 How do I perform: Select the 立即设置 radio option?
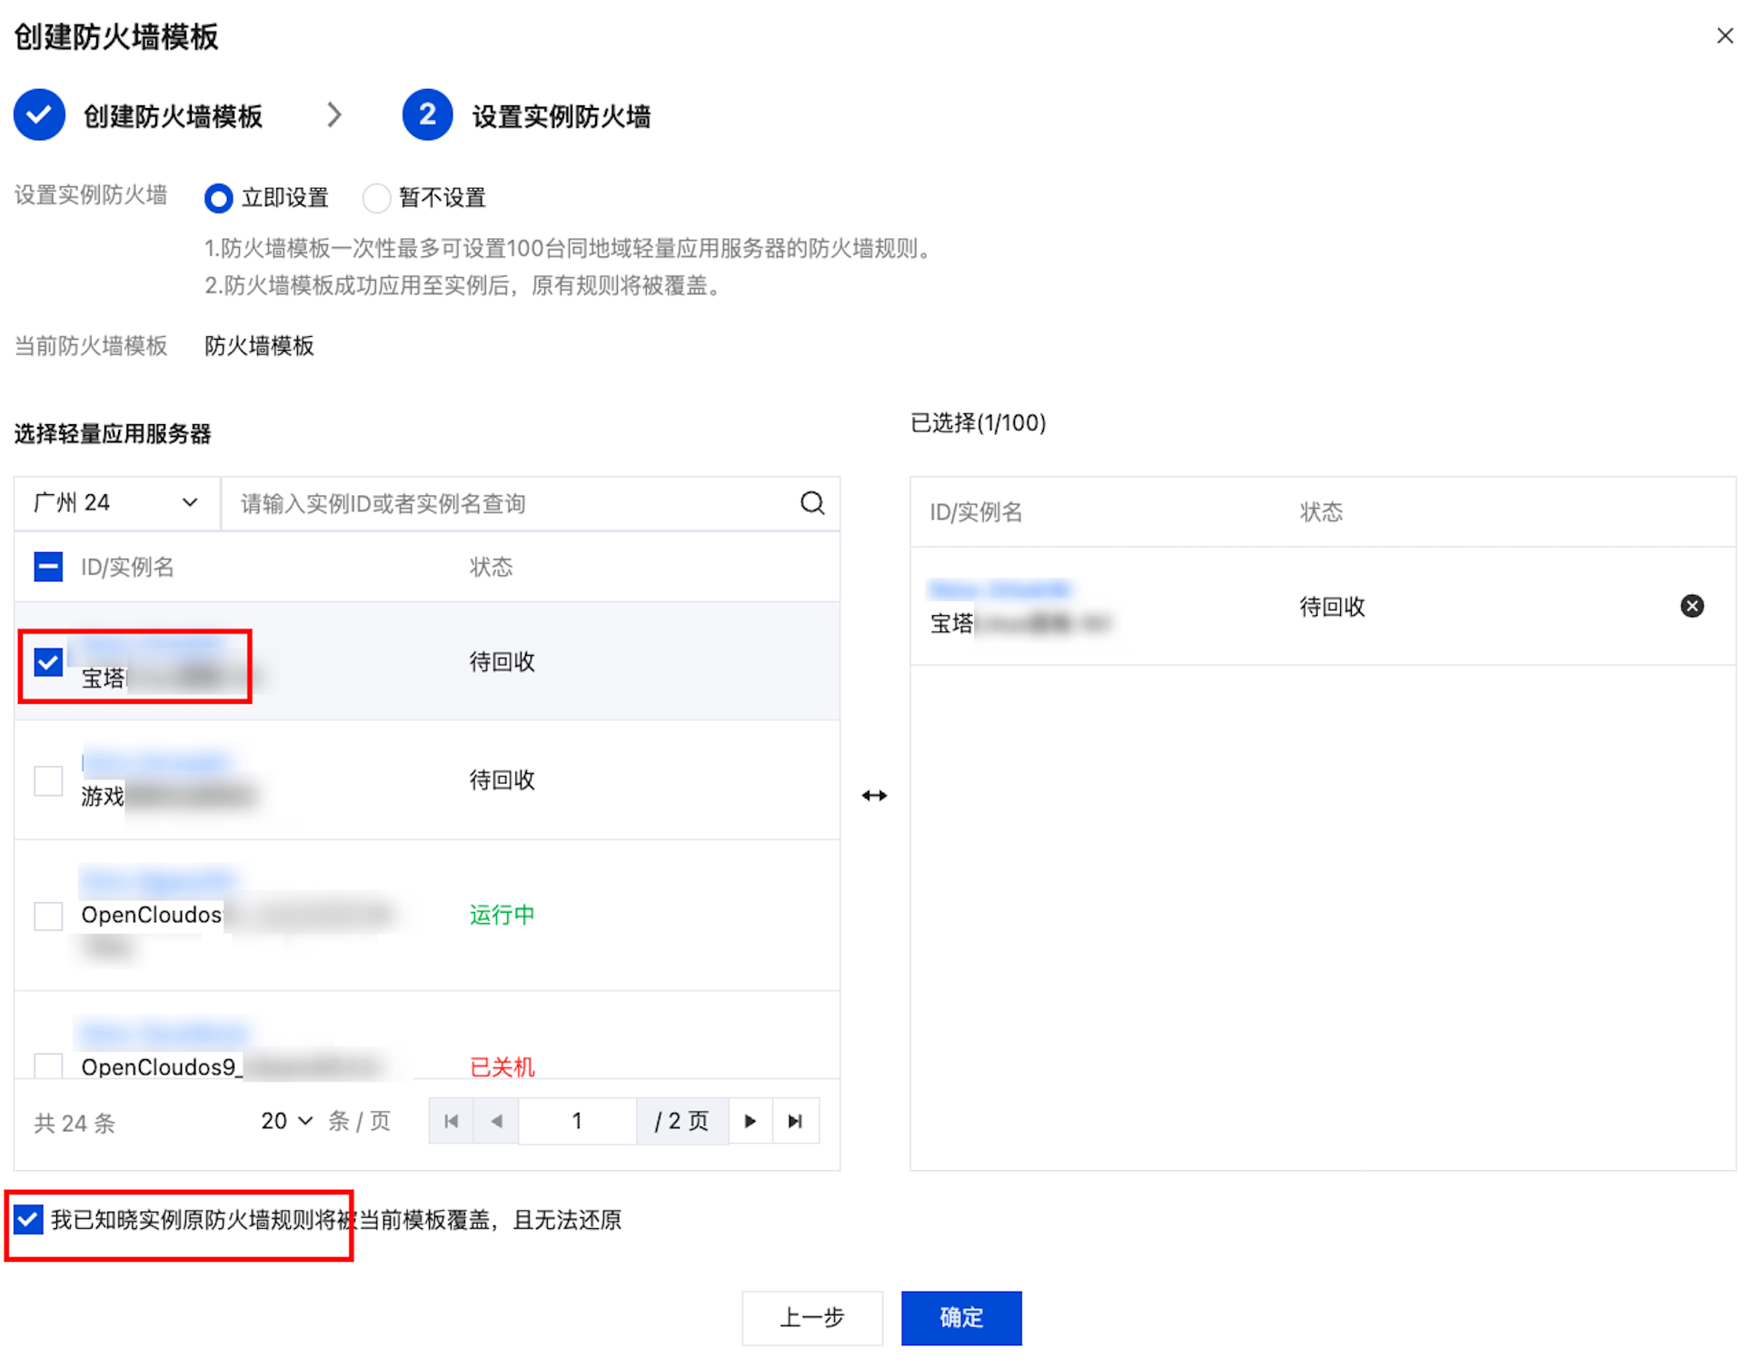pos(218,198)
